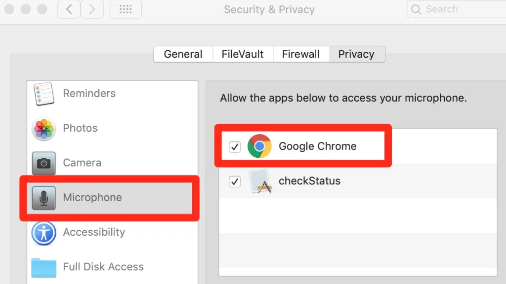This screenshot has height=284, width=506.
Task: Uncheck Google Chrome microphone access
Action: tap(235, 146)
